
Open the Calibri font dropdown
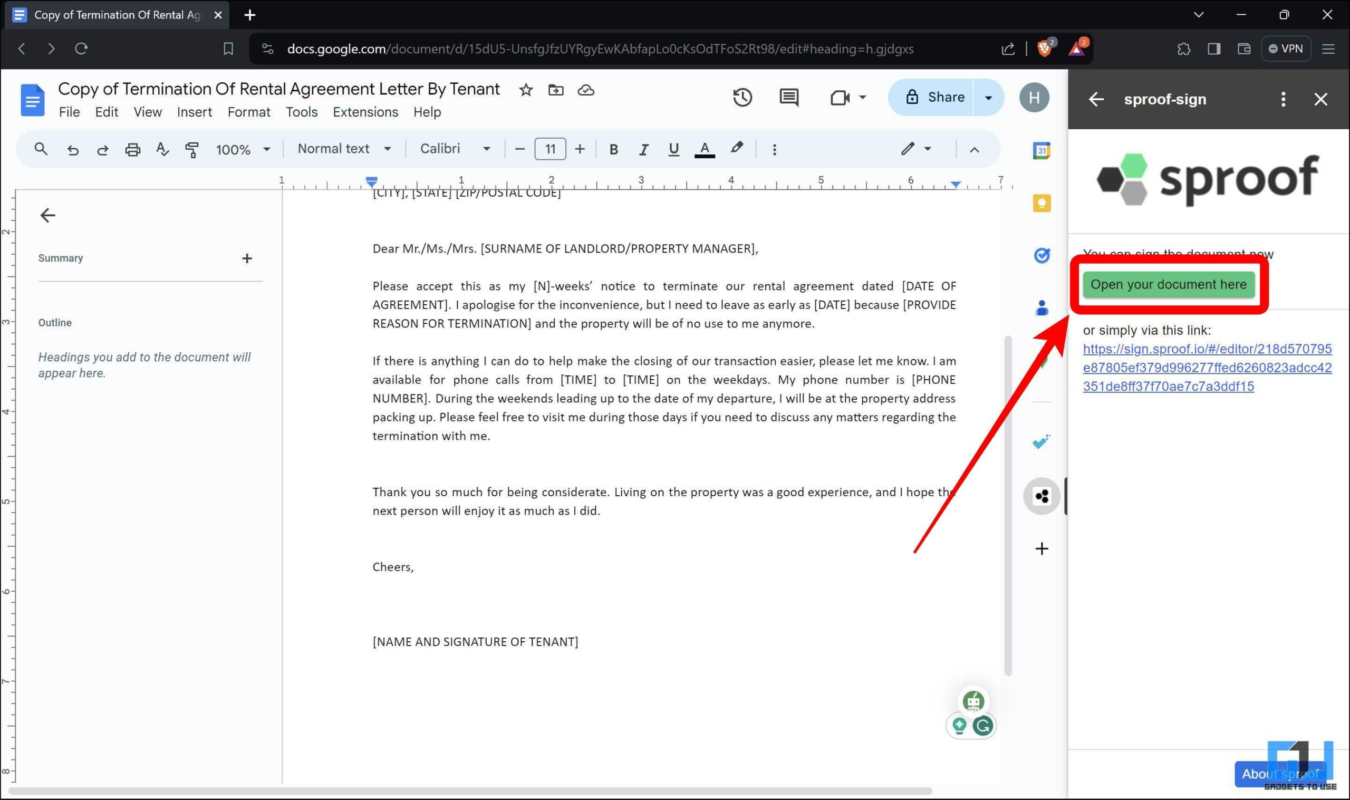(456, 149)
